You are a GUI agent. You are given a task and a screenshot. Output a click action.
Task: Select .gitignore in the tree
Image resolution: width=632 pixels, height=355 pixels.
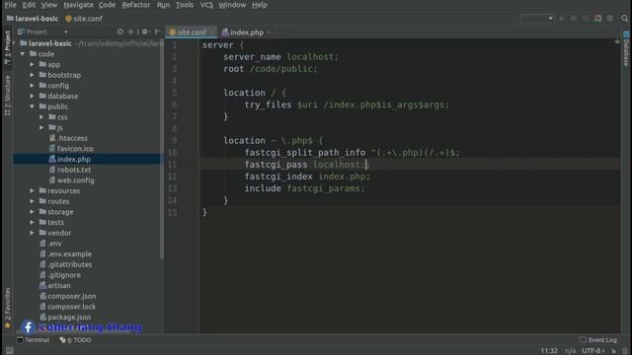pos(60,275)
